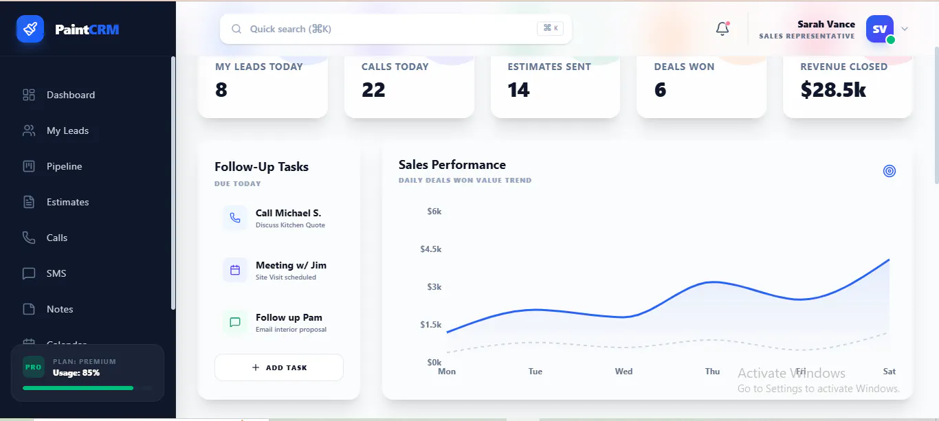This screenshot has width=939, height=421.
Task: Click the '$1.5k' chart axis label
Action: [431, 325]
